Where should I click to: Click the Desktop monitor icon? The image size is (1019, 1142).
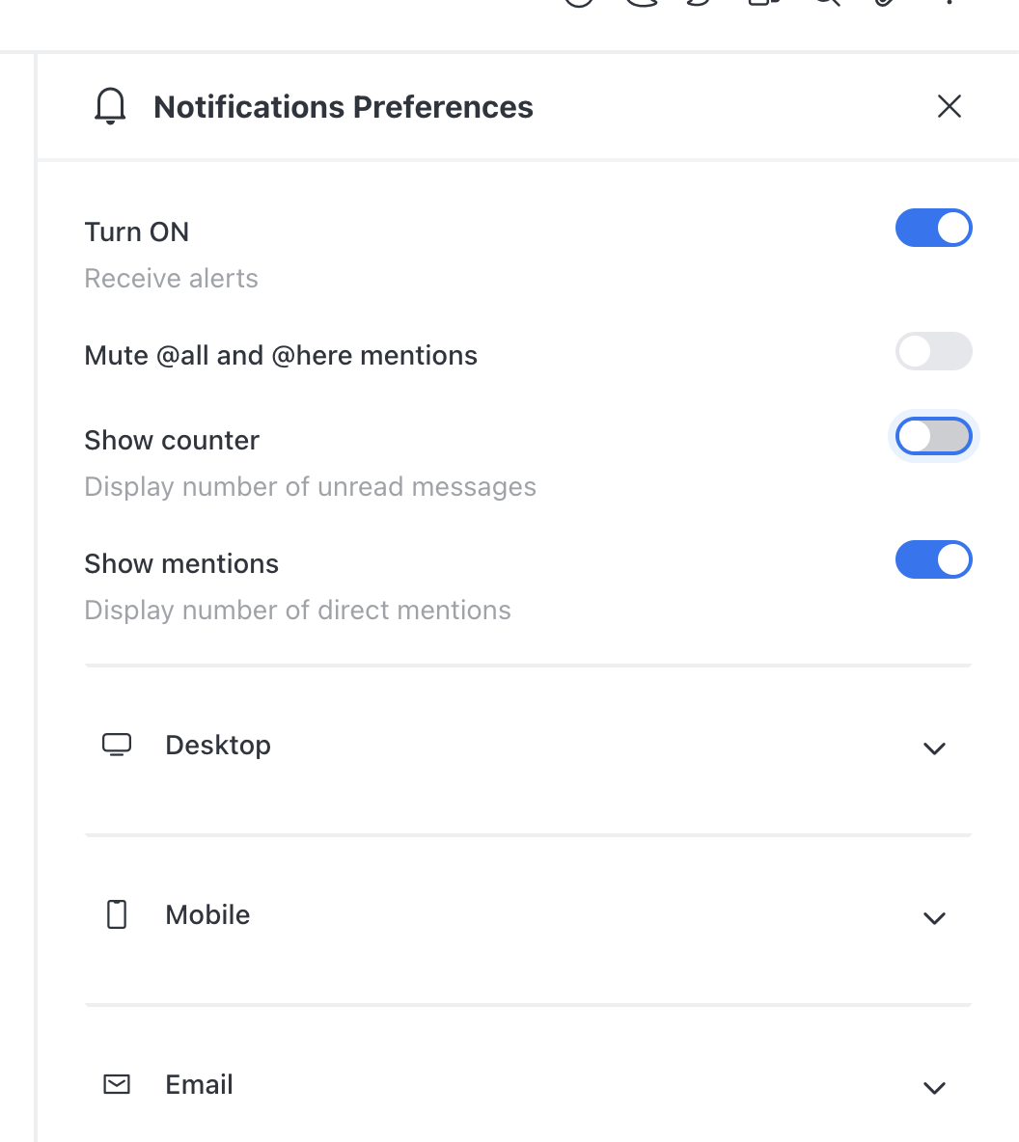pyautogui.click(x=117, y=745)
